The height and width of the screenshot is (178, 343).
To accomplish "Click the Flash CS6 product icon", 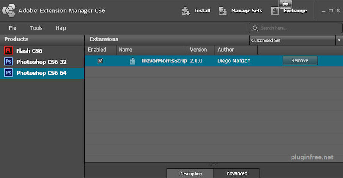I will [x=8, y=50].
